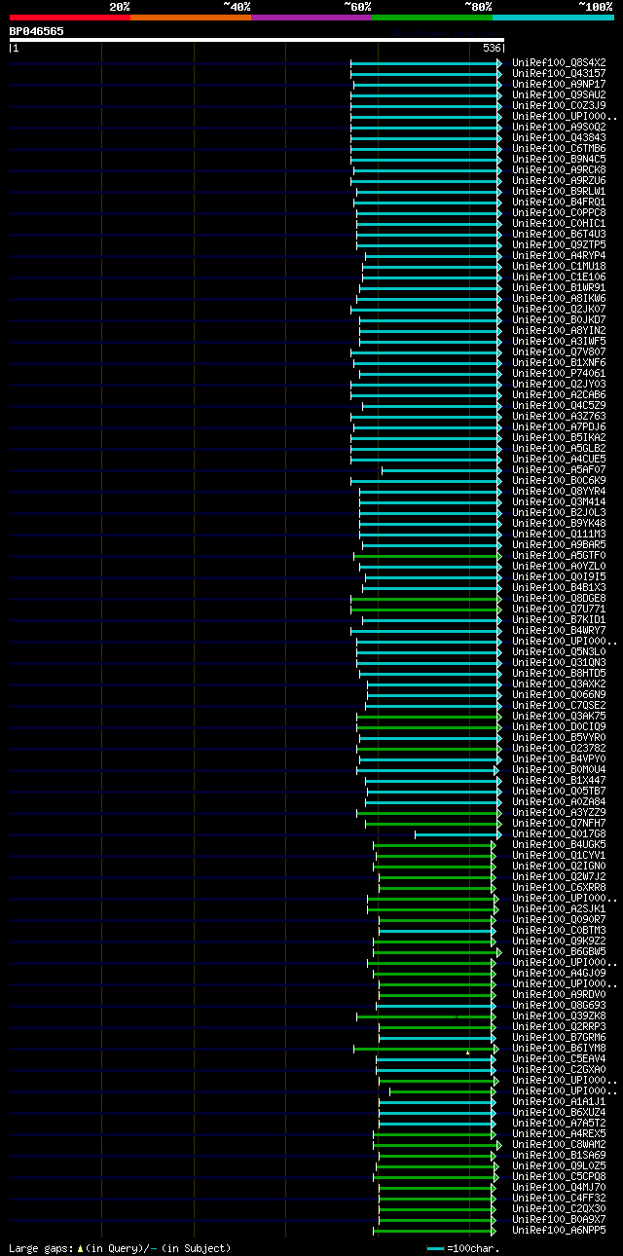Click the yellow gap marker in the B6IYM8 row
The image size is (623, 1256).
(x=467, y=1053)
